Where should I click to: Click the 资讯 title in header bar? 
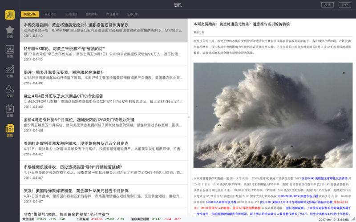178,5
